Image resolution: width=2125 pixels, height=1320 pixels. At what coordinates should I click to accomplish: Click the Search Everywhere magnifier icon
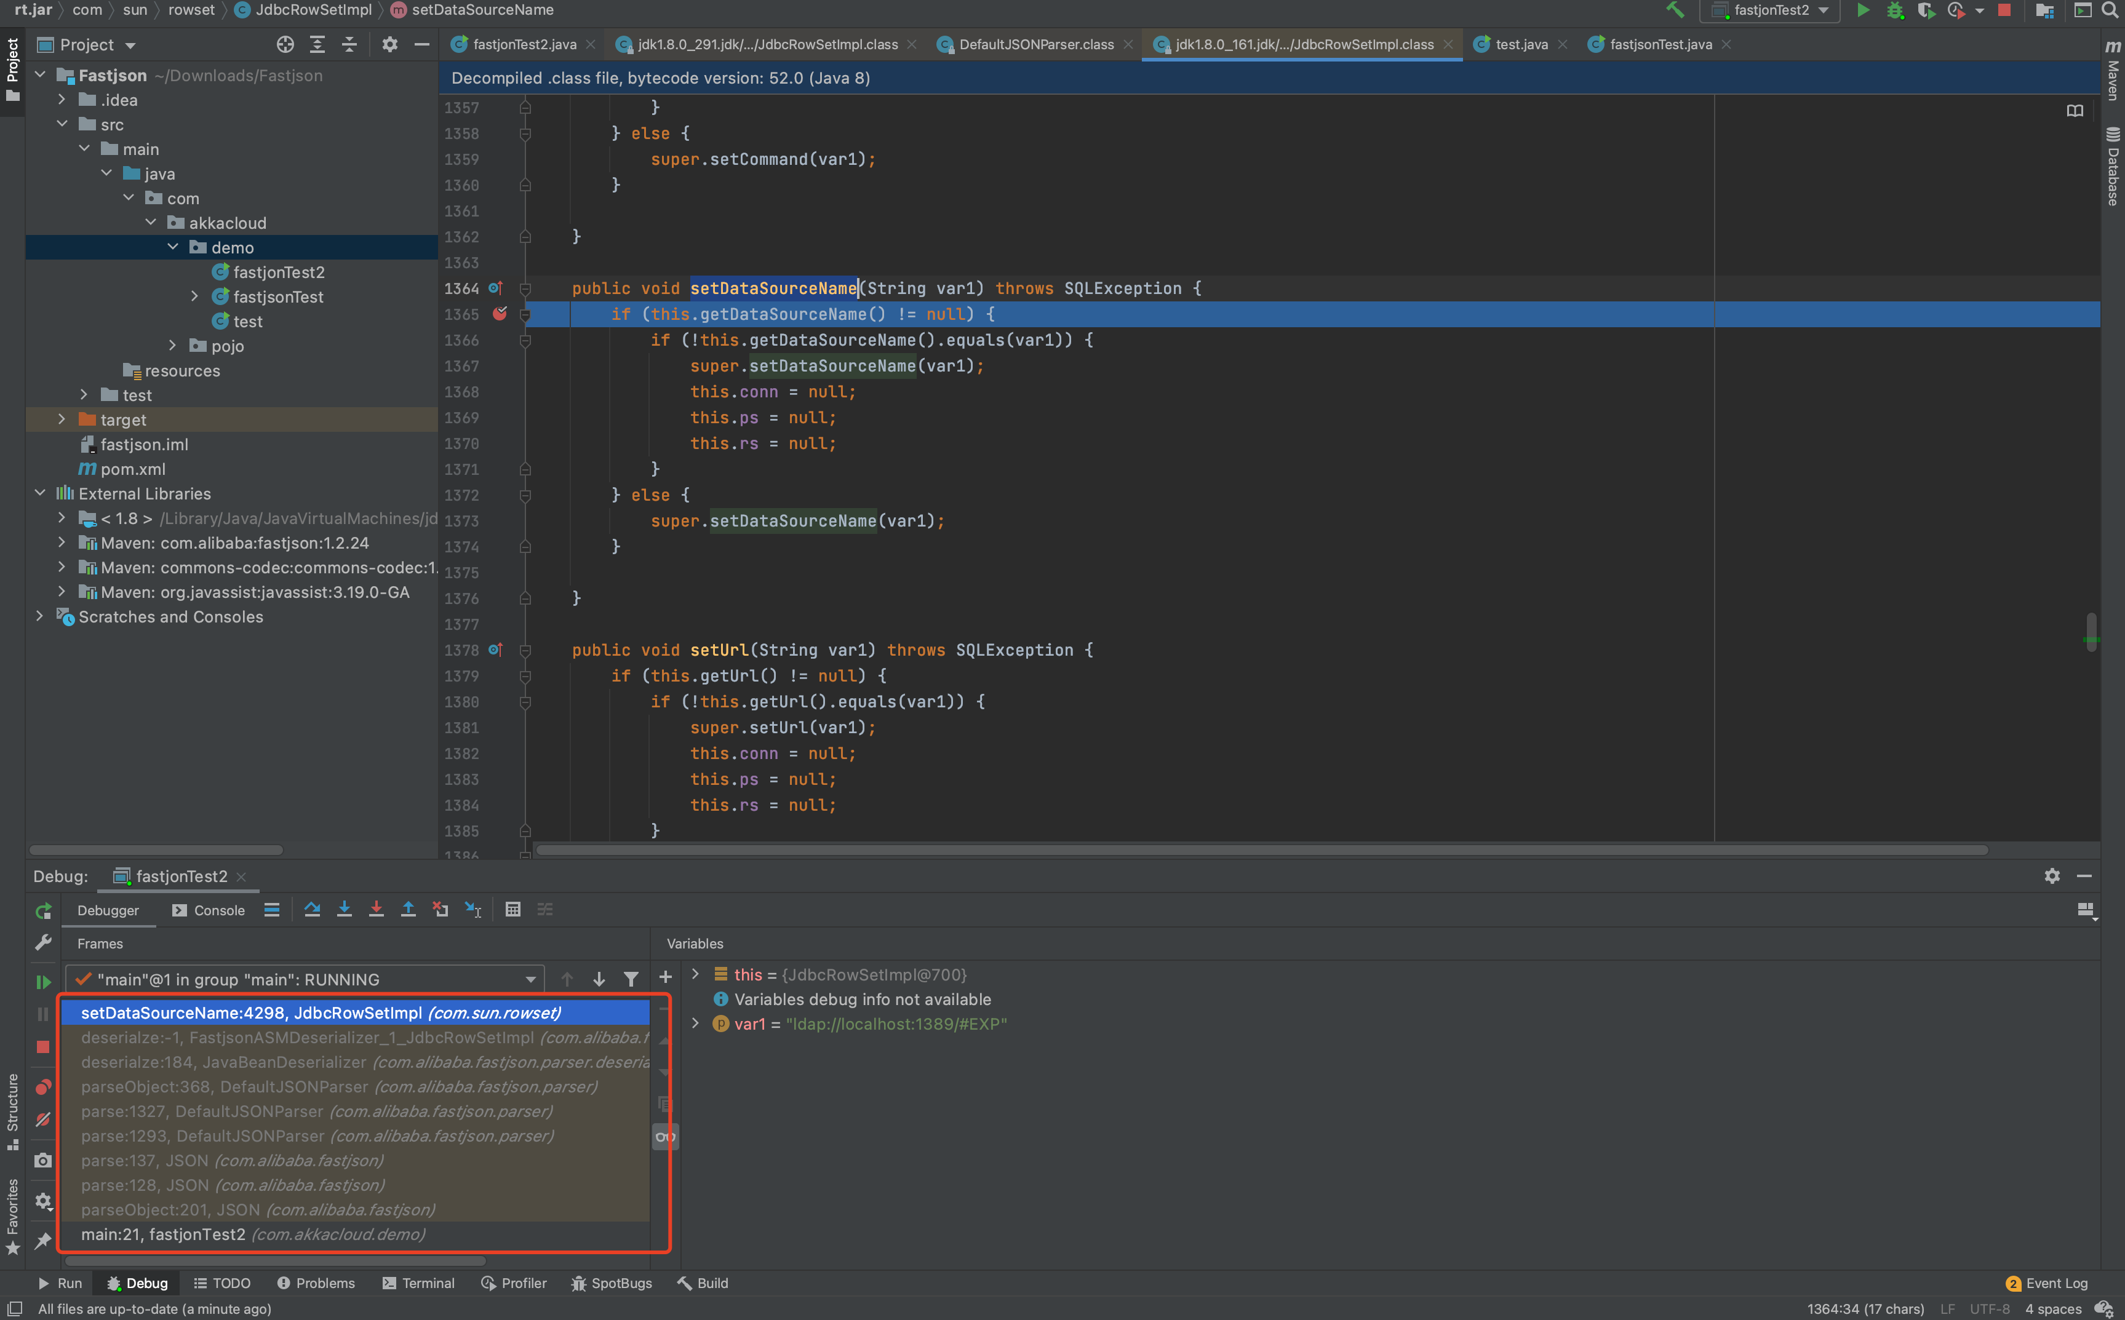coord(2109,10)
